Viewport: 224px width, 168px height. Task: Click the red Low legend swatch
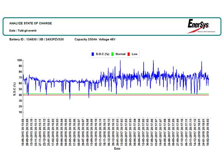click(x=129, y=54)
